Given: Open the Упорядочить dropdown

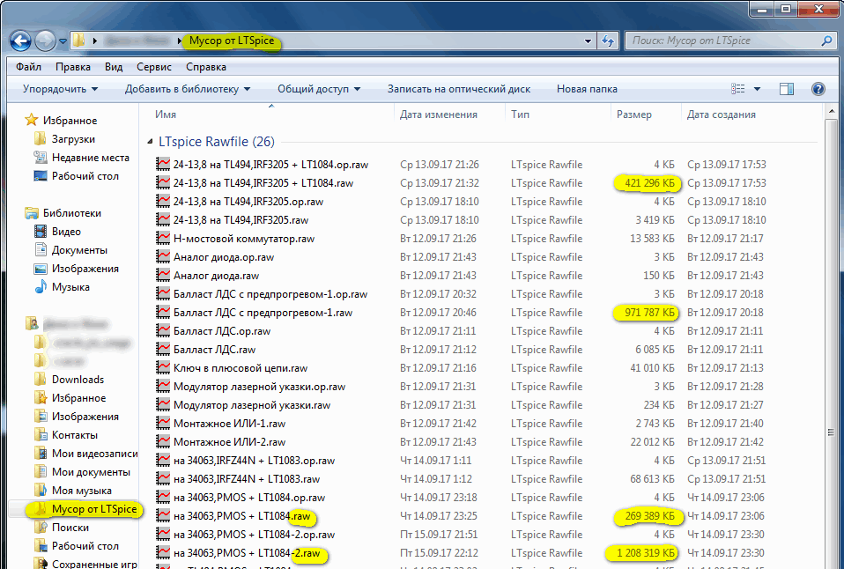Looking at the screenshot, I should point(60,89).
